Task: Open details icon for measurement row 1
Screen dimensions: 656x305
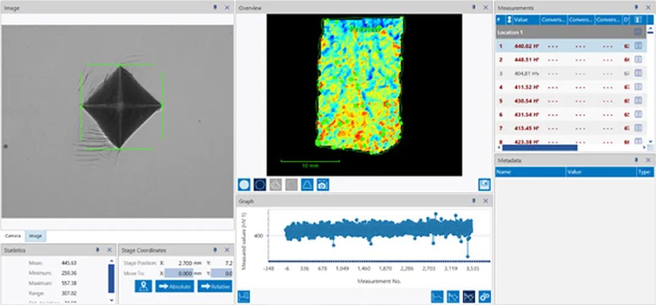Action: coord(638,46)
